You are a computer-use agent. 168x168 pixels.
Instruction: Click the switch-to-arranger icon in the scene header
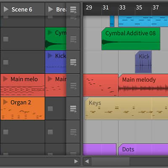click(73, 10)
